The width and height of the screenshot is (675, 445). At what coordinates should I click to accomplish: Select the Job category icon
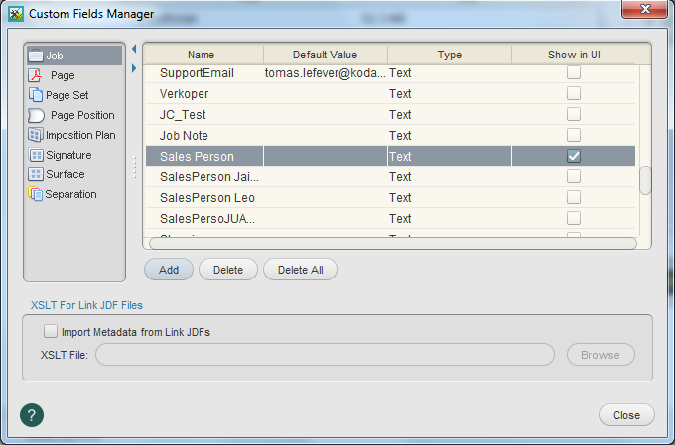36,56
